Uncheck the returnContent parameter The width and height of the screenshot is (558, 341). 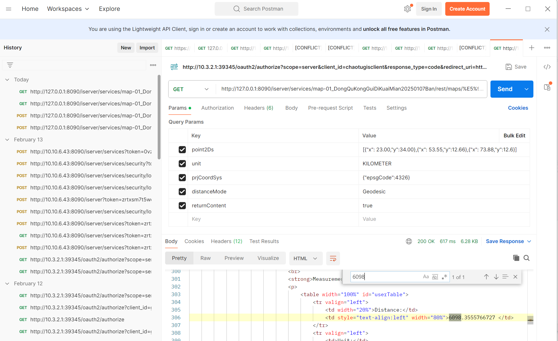pos(182,205)
